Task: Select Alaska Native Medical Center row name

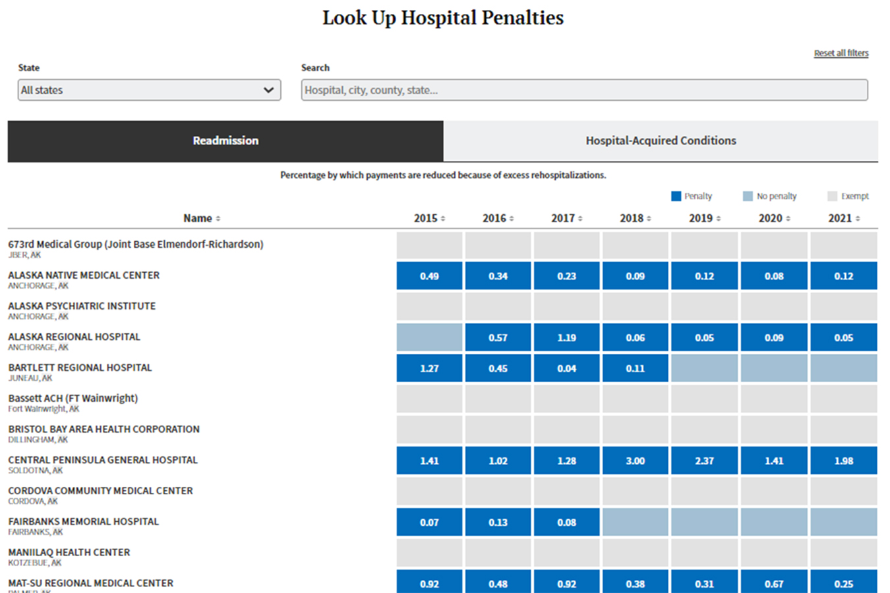Action: (84, 275)
